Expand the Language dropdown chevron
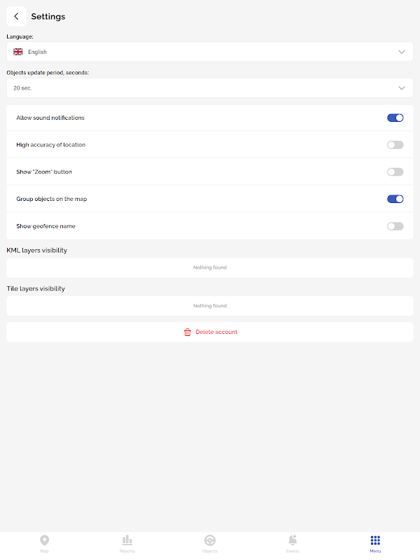The height and width of the screenshot is (560, 420). (402, 52)
